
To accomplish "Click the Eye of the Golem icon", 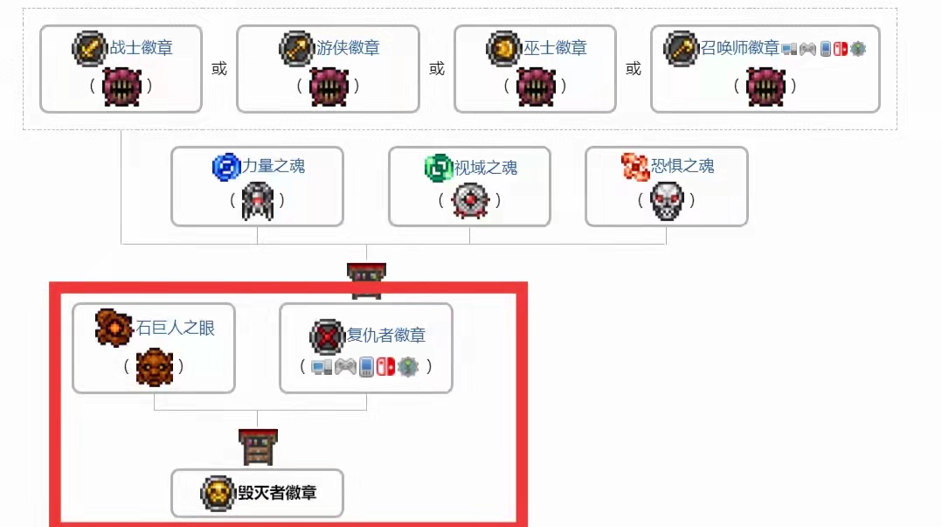I will (x=114, y=328).
